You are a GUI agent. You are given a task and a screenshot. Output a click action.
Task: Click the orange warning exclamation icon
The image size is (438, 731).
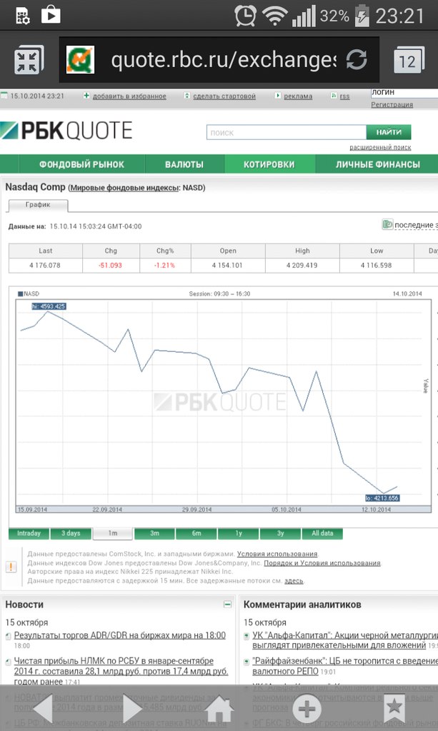11,567
